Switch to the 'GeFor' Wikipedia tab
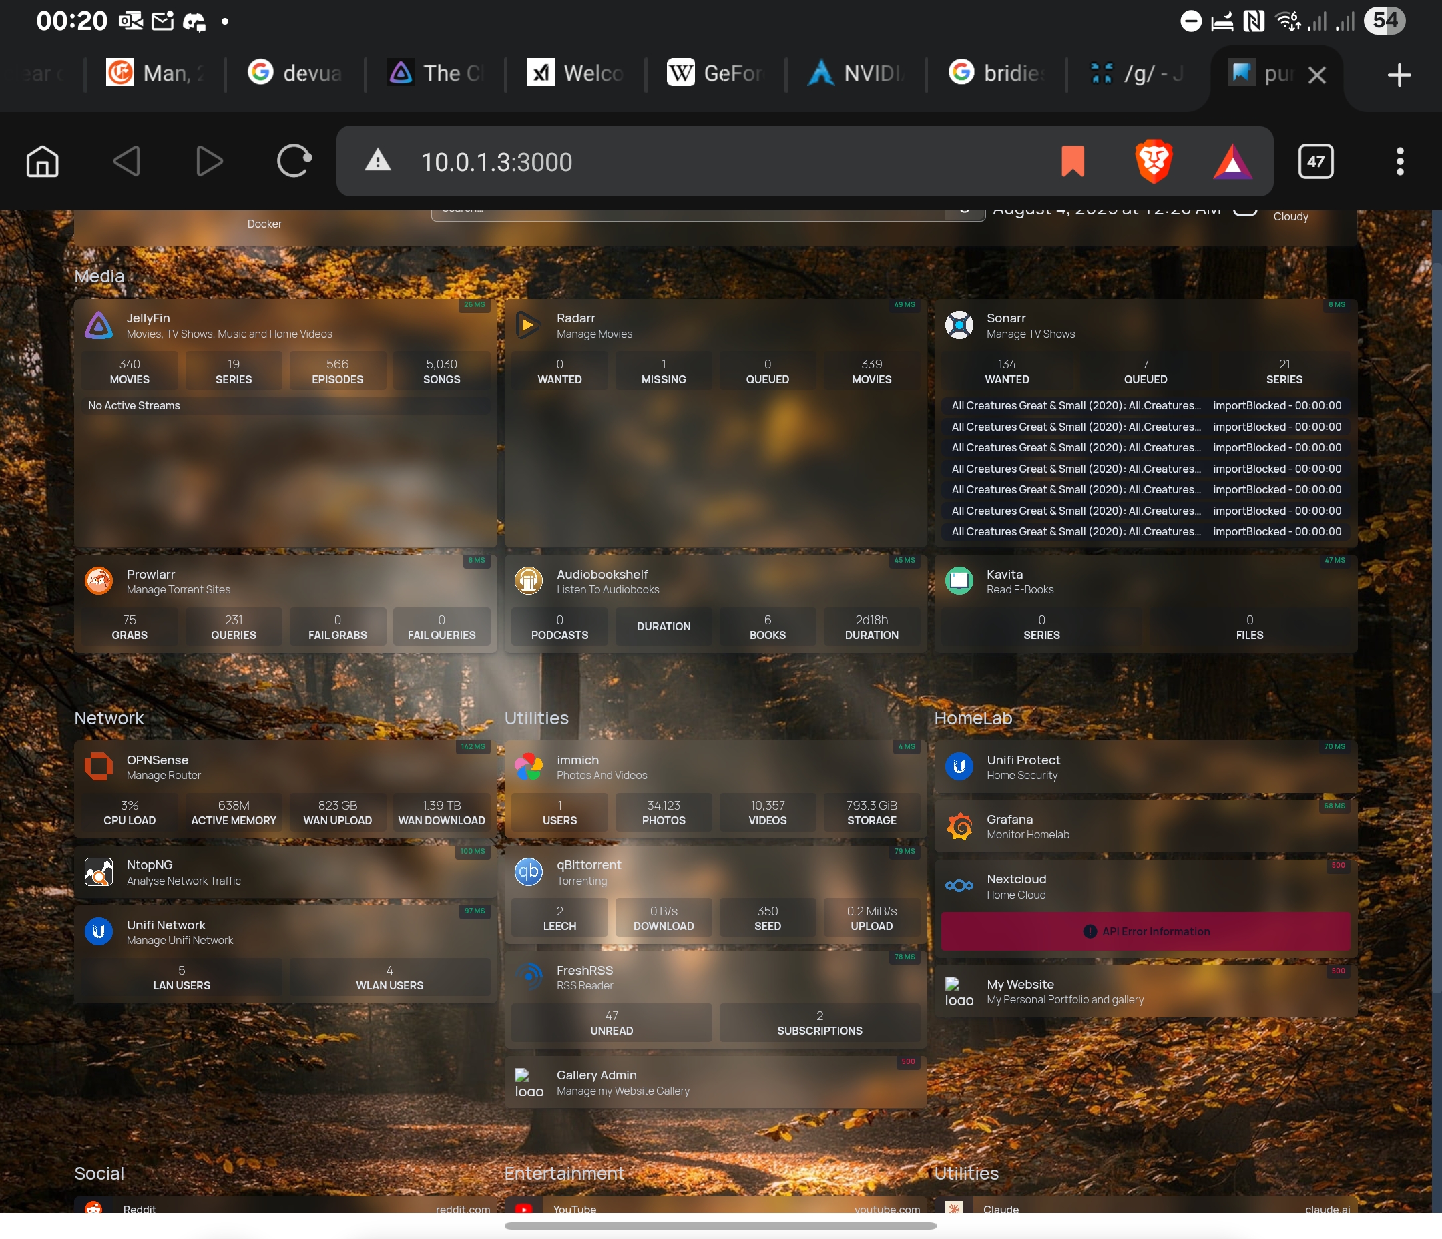The width and height of the screenshot is (1442, 1239). click(x=717, y=73)
